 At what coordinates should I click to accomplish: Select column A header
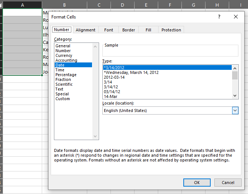pyautogui.click(x=22, y=5)
